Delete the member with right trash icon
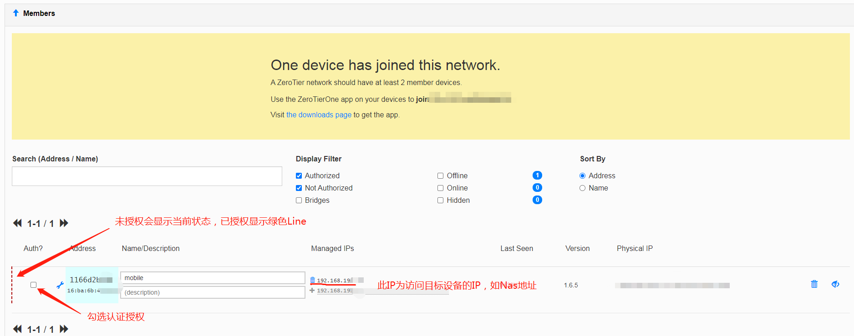This screenshot has height=336, width=854. [x=814, y=284]
